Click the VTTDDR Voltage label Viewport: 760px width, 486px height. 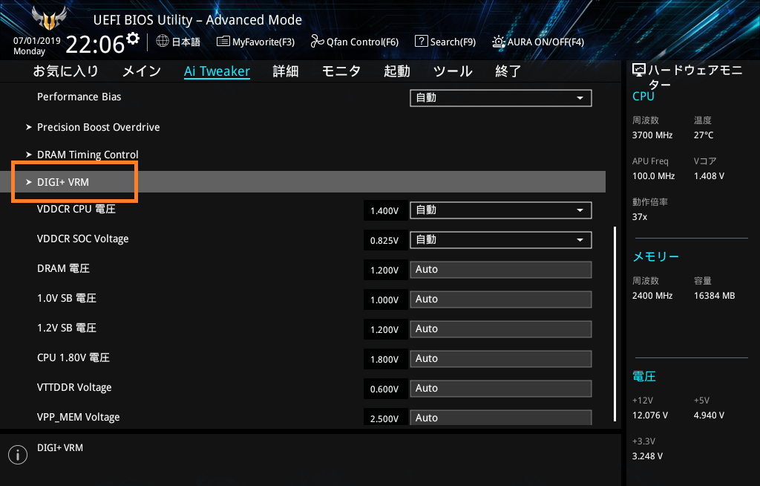click(74, 387)
